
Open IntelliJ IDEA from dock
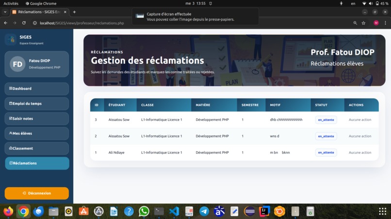[264, 211]
